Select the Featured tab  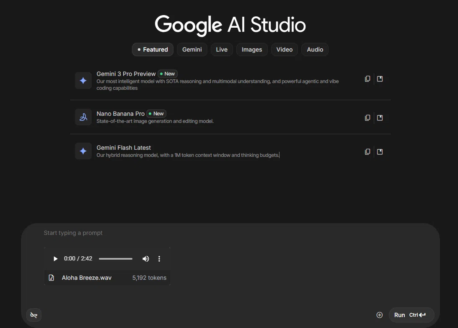pyautogui.click(x=153, y=49)
